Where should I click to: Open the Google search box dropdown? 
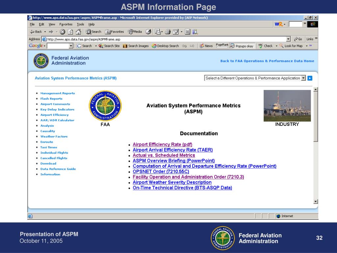[x=71, y=46]
